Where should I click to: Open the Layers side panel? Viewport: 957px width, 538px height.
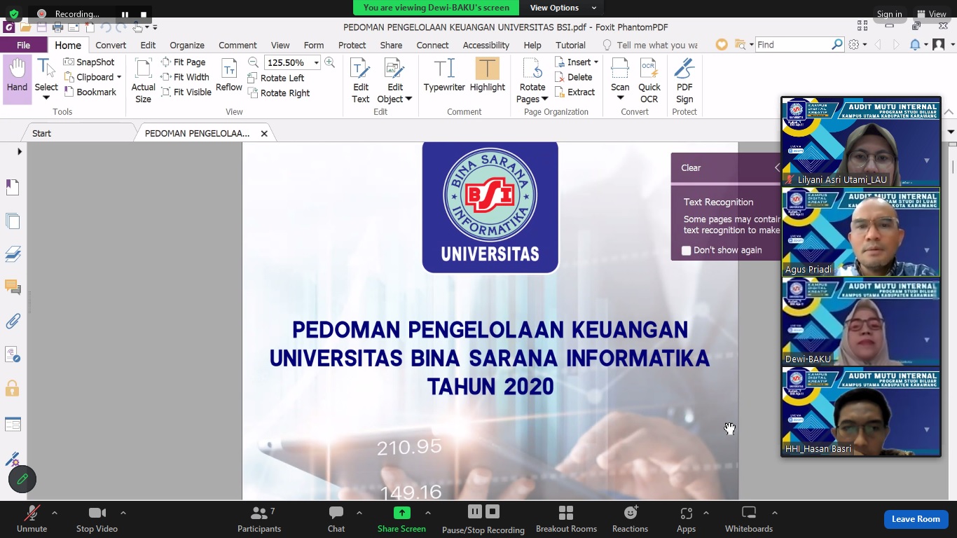click(x=13, y=254)
